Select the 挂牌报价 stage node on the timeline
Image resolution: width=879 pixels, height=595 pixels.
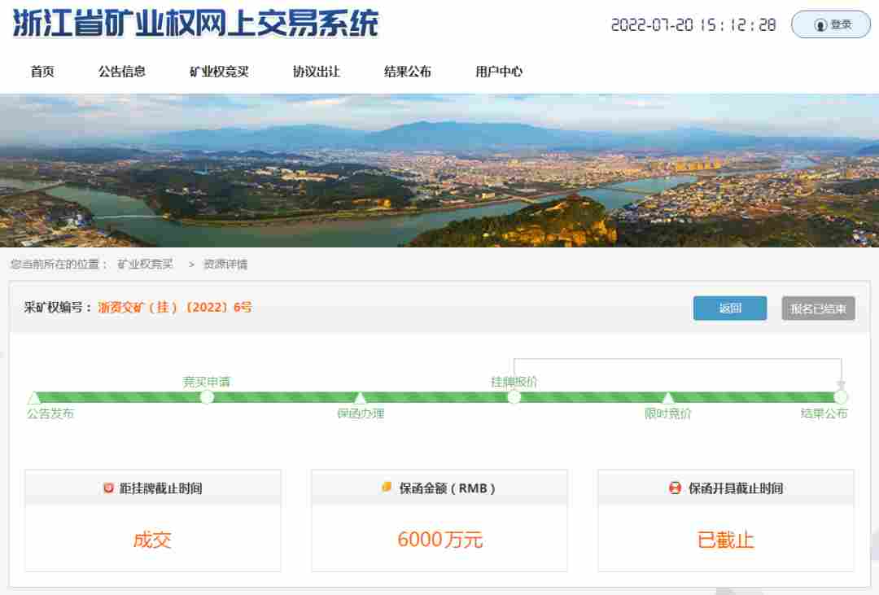point(514,396)
